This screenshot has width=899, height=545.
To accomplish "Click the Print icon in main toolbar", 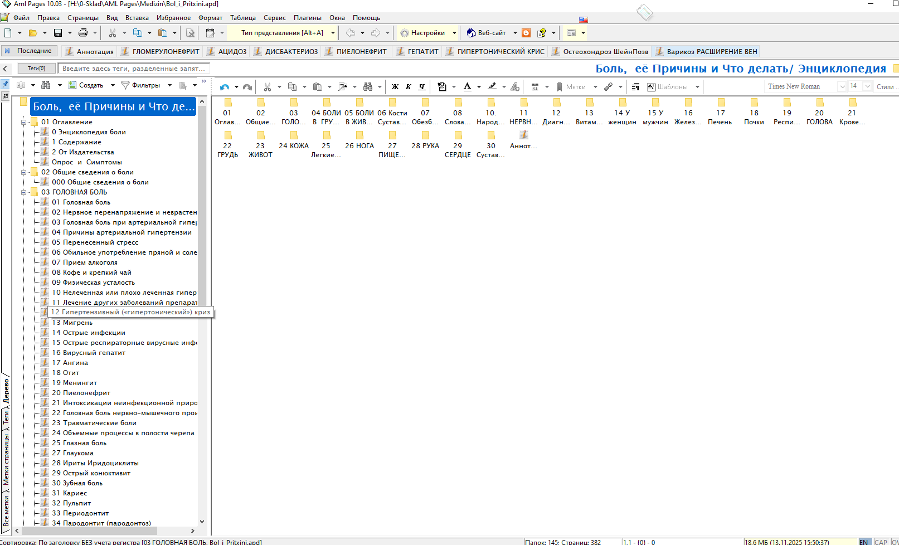I will (x=83, y=33).
